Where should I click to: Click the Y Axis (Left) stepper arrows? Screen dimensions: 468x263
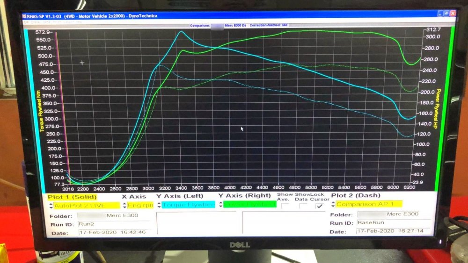pyautogui.click(x=159, y=205)
